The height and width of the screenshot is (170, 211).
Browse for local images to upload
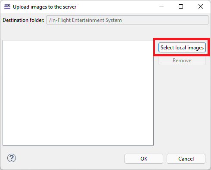click(182, 48)
